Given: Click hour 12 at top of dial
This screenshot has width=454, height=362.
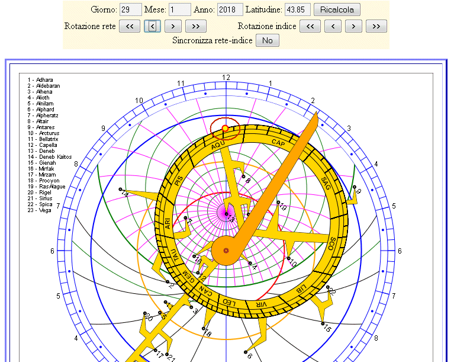Looking at the screenshot, I should [226, 78].
